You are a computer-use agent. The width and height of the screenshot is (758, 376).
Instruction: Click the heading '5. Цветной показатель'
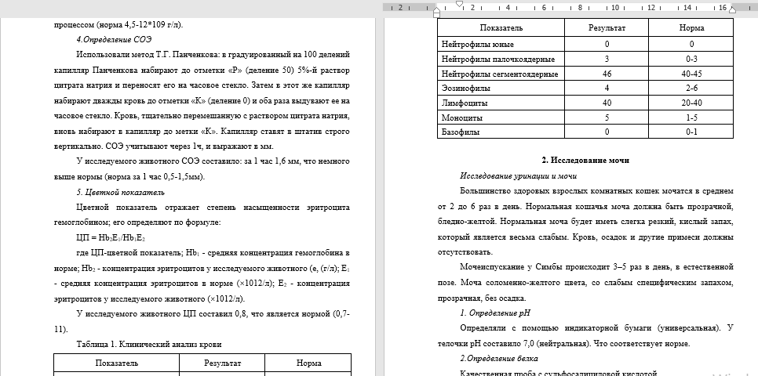[x=120, y=192]
